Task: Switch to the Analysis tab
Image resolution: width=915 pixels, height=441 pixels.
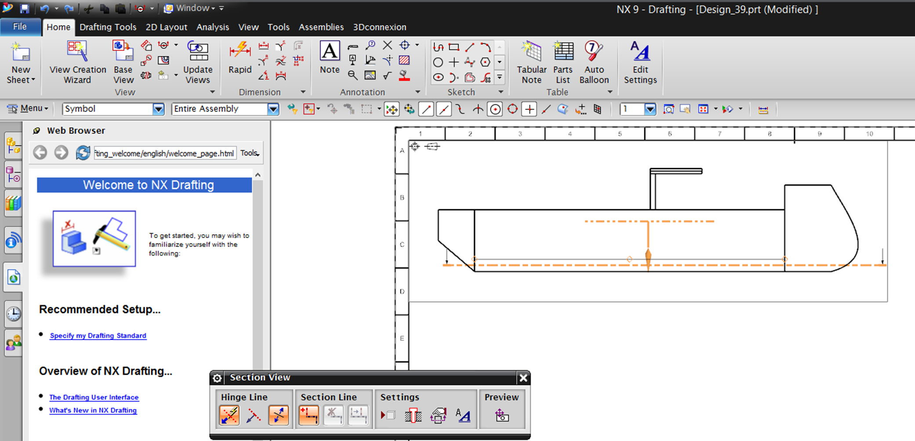Action: click(x=213, y=27)
